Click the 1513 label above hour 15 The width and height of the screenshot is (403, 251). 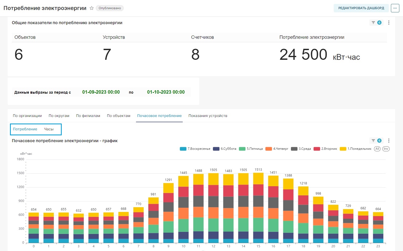pyautogui.click(x=258, y=170)
